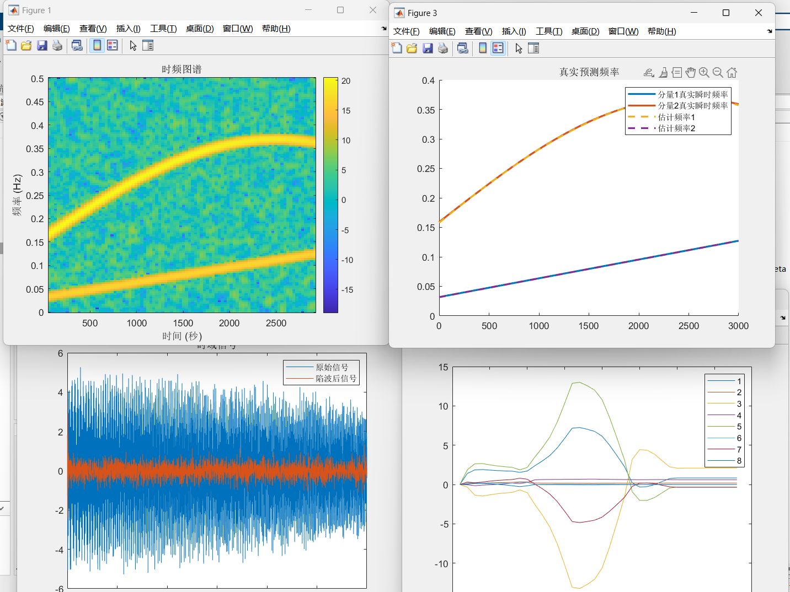
Task: Click Print icon in Figure 3 toolbar
Action: coord(443,49)
